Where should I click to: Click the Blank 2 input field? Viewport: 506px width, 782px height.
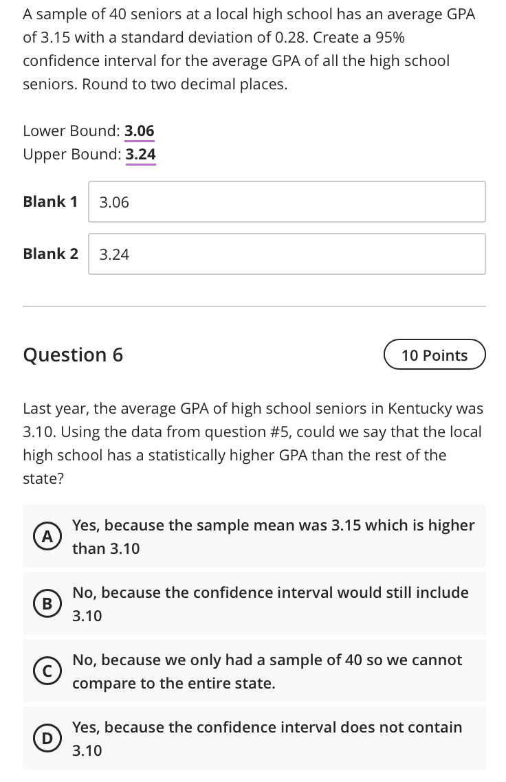point(287,254)
